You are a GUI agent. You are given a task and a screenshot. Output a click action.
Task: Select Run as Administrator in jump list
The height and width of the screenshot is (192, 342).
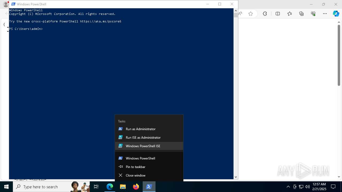149,129
